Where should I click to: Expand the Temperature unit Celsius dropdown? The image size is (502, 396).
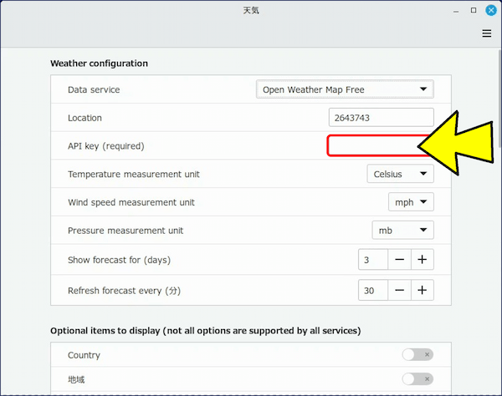(x=400, y=174)
